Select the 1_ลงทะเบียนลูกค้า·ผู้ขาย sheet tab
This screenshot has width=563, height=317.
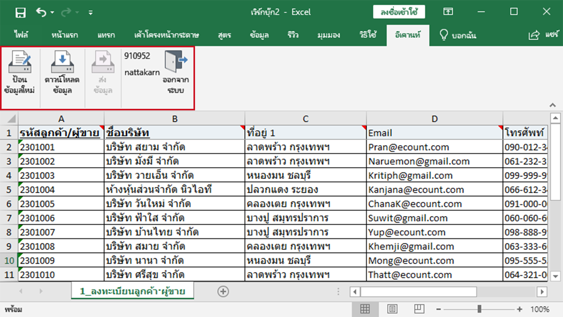(132, 291)
